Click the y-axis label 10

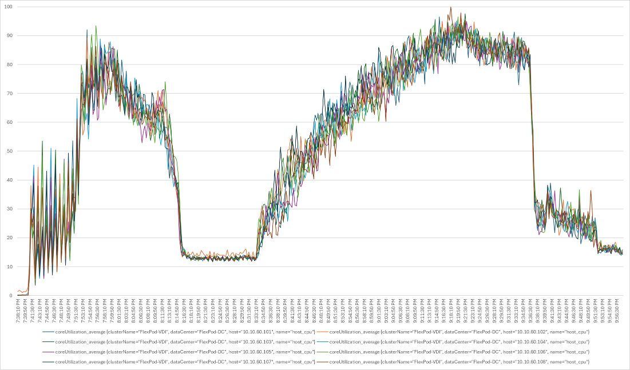click(9, 267)
